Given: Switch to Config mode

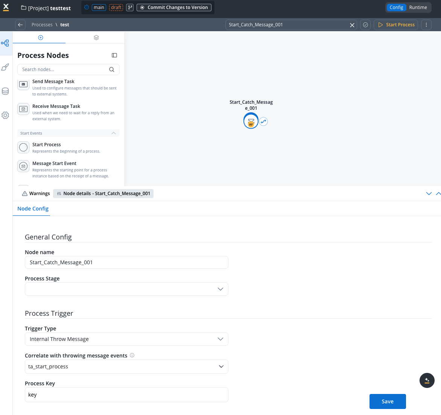Looking at the screenshot, I should tap(396, 8).
